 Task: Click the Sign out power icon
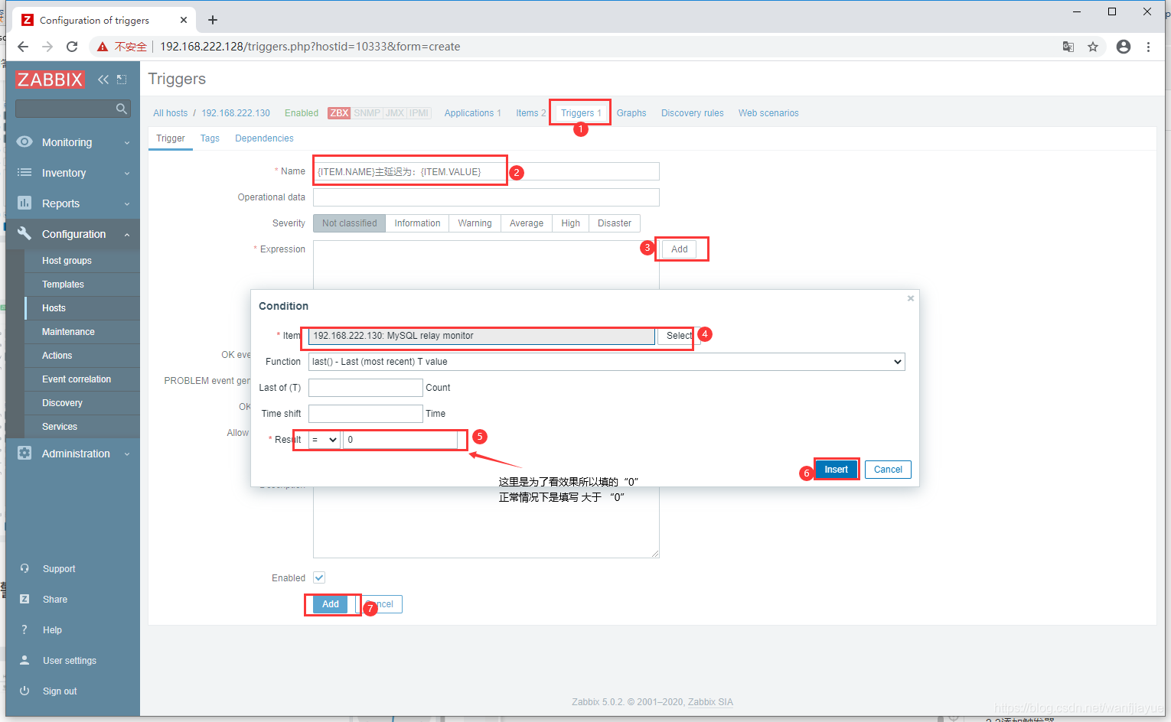coord(24,691)
